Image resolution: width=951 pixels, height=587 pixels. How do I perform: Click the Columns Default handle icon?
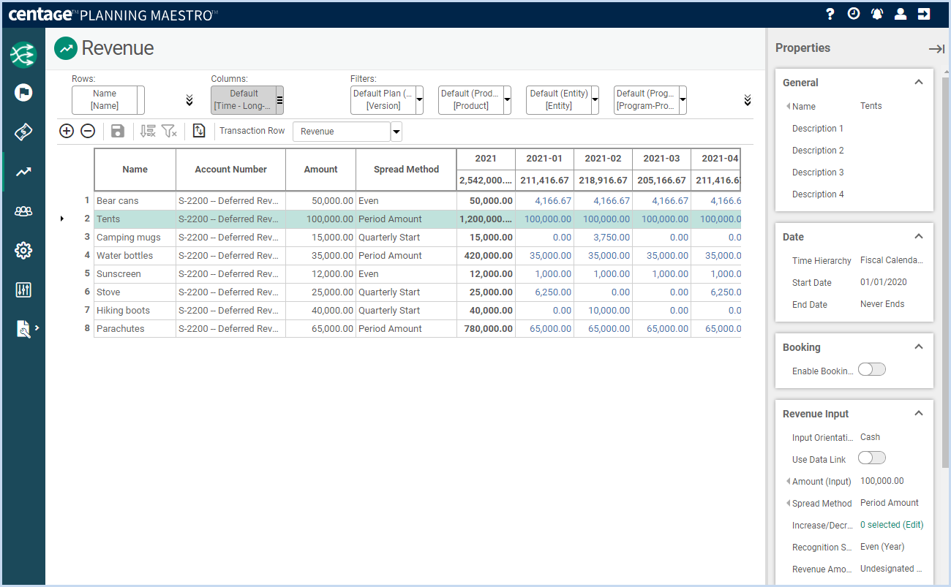click(279, 100)
